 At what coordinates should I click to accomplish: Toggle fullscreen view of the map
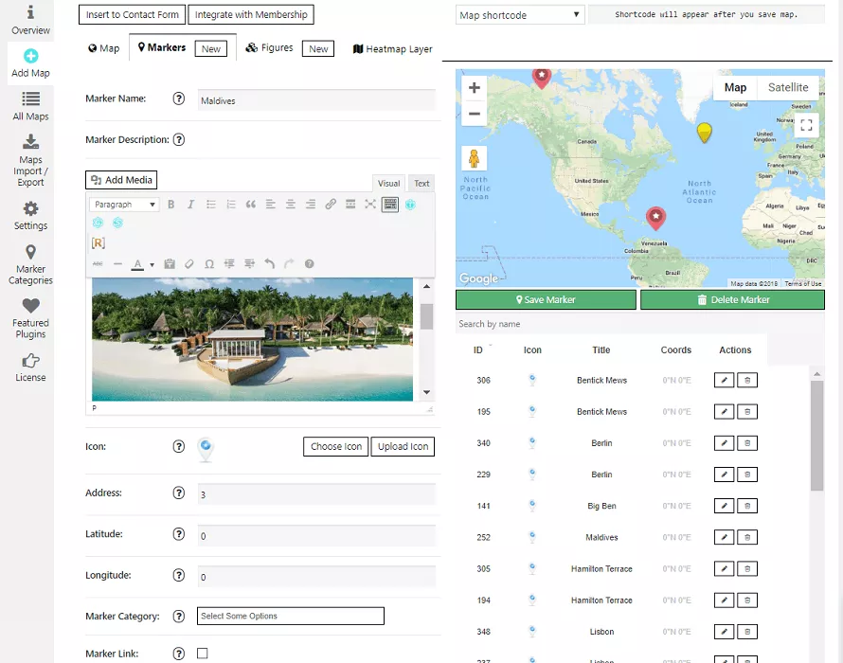[x=806, y=124]
